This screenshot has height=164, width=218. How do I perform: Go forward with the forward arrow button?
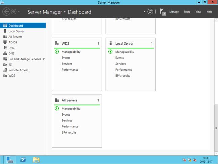pos(13,11)
